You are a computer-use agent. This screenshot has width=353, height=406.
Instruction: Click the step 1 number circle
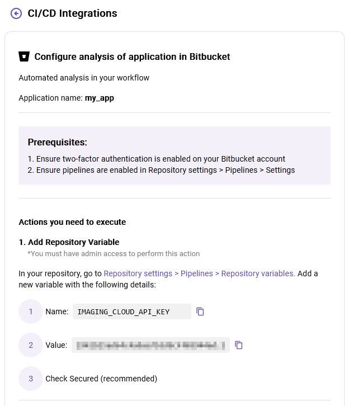click(31, 311)
